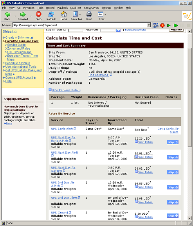
Task: Click Ship button for UPS Next Day Air
Action: [x=173, y=157]
